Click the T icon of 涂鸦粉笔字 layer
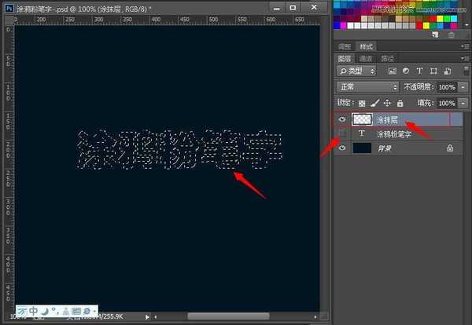The height and width of the screenshot is (325, 472). pyautogui.click(x=362, y=133)
